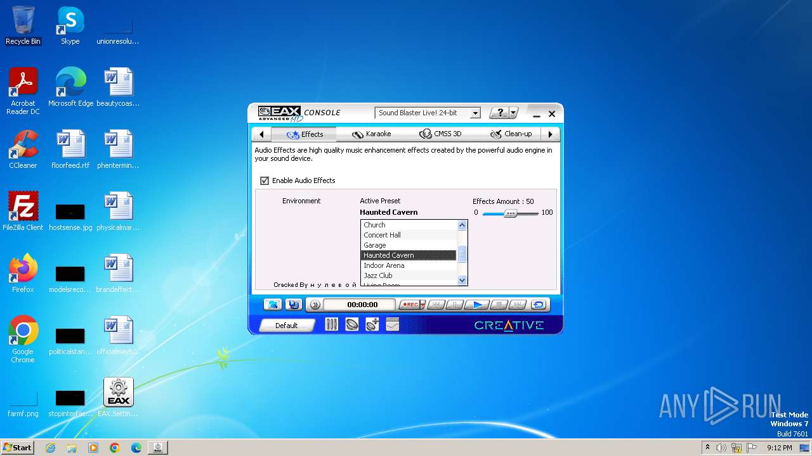The height and width of the screenshot is (456, 812).
Task: Click the next track button
Action: click(x=517, y=305)
